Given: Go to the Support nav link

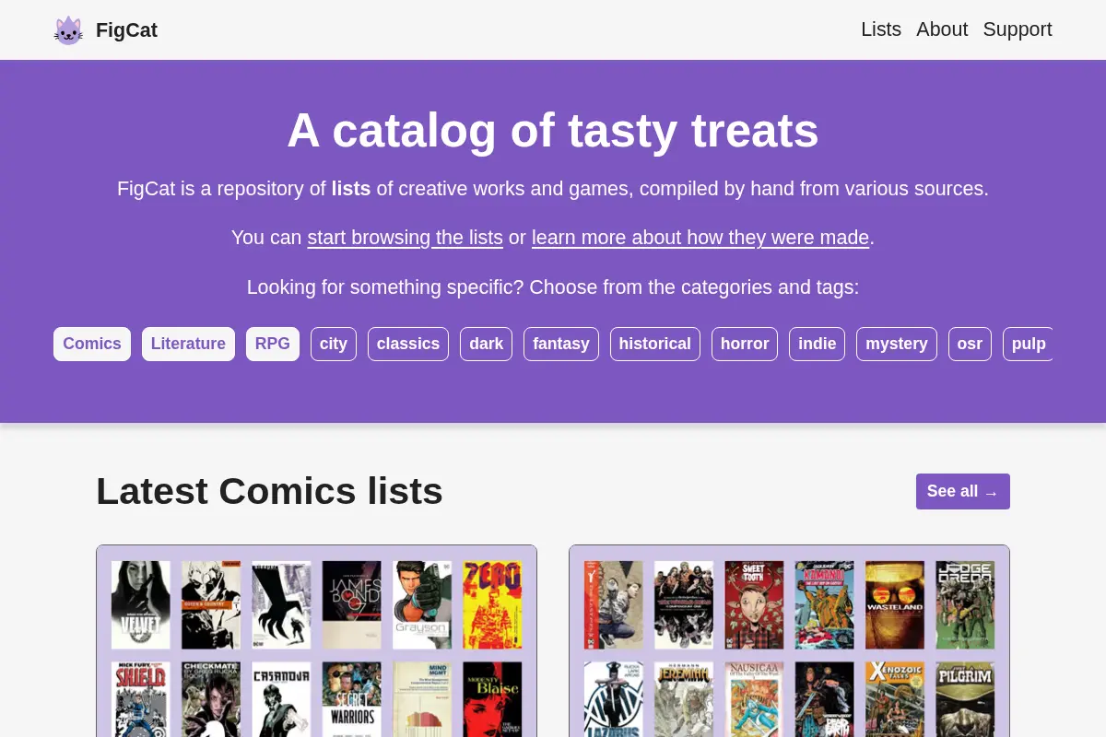Looking at the screenshot, I should click(x=1018, y=29).
